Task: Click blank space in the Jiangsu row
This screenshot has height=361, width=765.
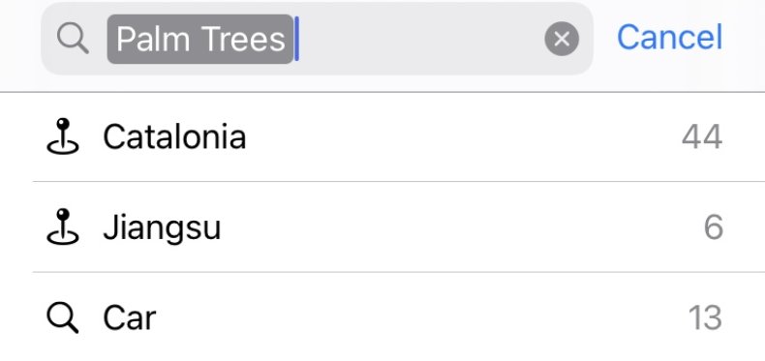Action: 464,227
